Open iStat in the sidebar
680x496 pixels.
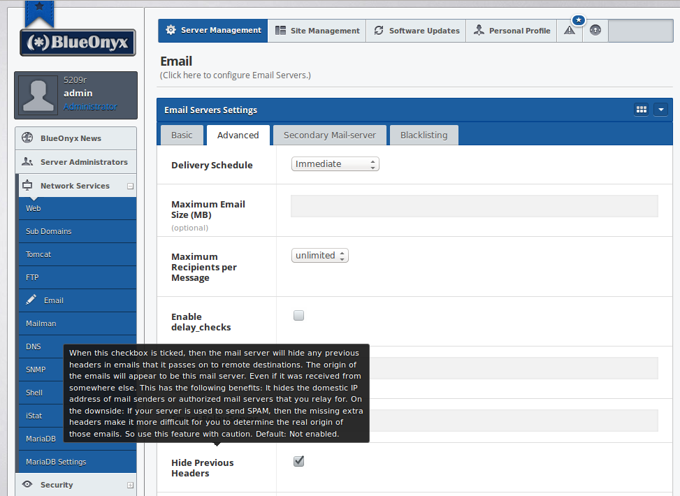pyautogui.click(x=41, y=416)
